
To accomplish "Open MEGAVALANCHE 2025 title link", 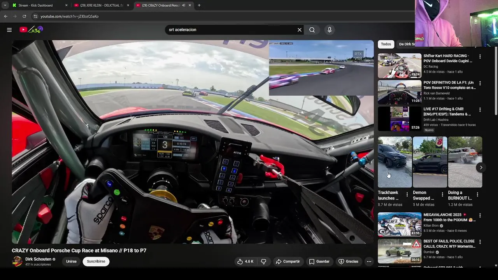I will click(x=449, y=217).
